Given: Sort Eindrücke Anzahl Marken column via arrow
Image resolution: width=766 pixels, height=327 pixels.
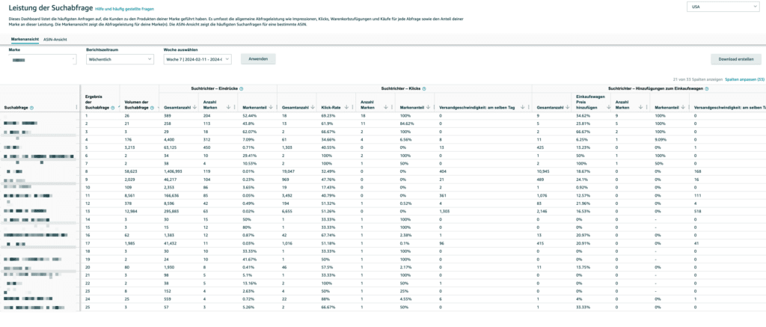Looking at the screenshot, I should (x=228, y=107).
